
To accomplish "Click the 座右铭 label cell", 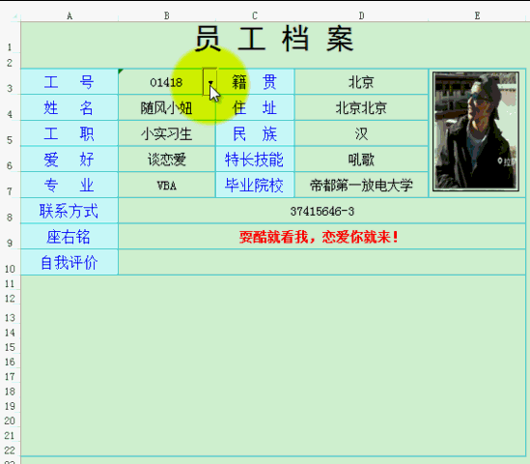I will [70, 236].
